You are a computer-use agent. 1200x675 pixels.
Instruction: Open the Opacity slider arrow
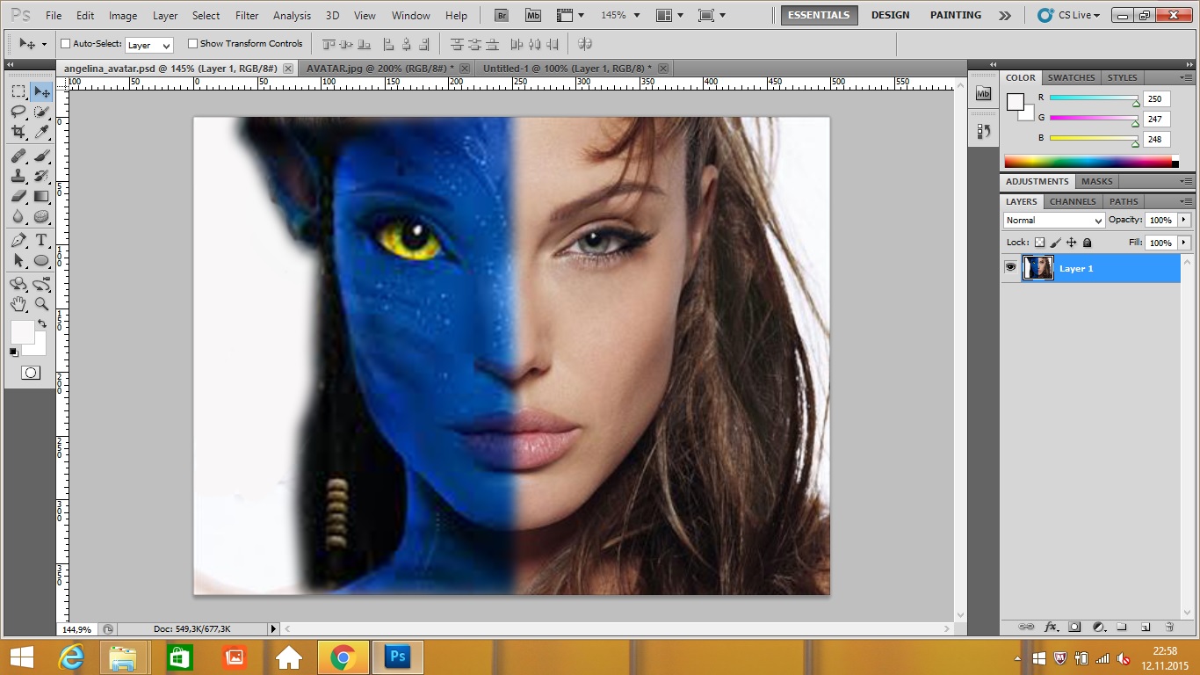click(1184, 220)
